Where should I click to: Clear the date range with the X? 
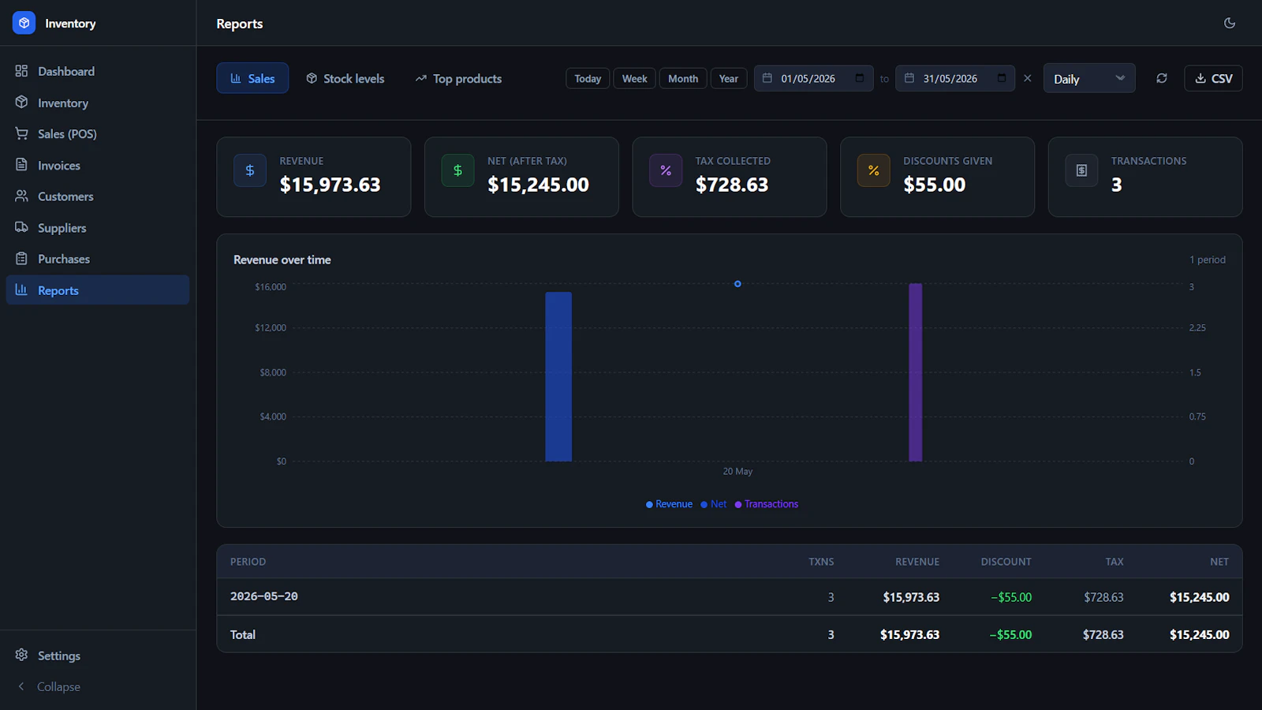[1027, 78]
